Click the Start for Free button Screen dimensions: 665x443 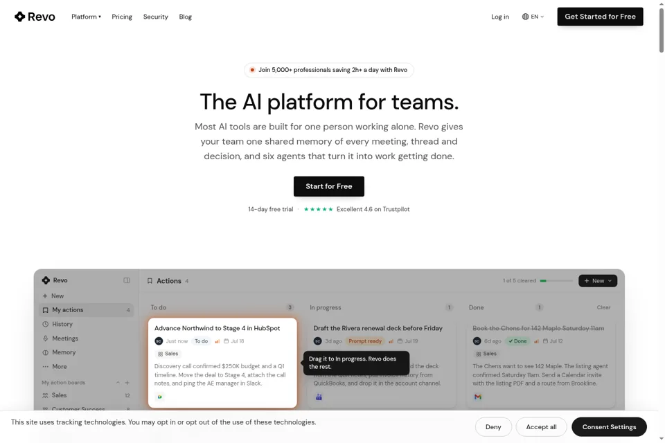click(x=328, y=186)
